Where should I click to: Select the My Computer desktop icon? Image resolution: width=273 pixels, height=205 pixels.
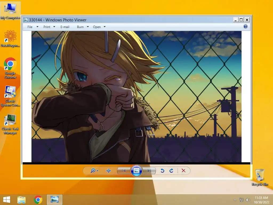point(10,11)
